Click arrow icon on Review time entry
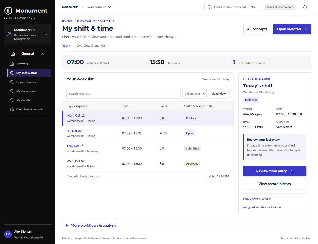This screenshot has width=318, height=244. 291,171
